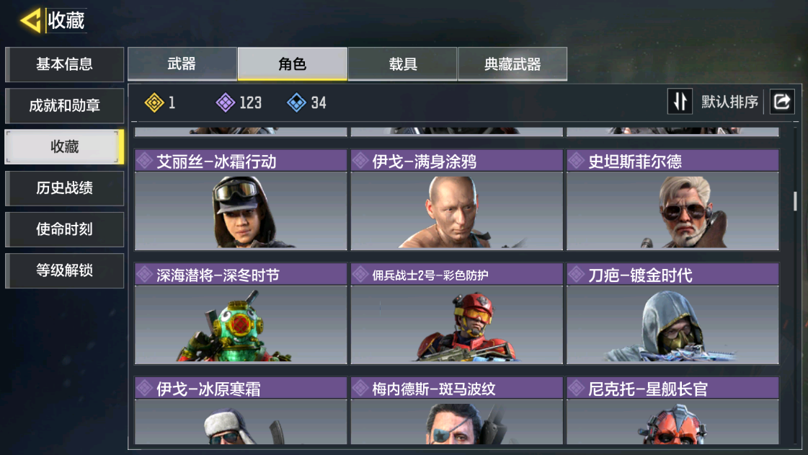Switch to the 载具 tab

click(402, 64)
